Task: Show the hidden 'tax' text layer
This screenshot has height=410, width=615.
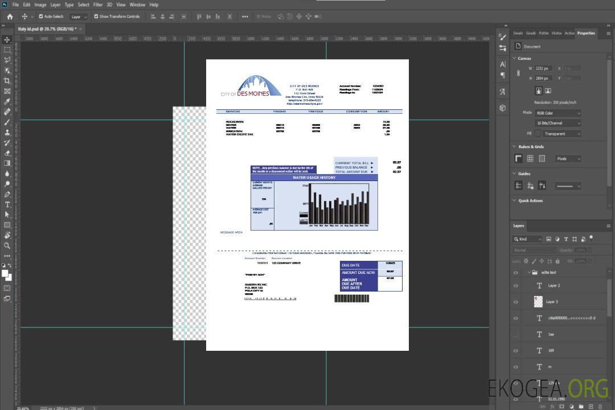Action: pos(516,334)
